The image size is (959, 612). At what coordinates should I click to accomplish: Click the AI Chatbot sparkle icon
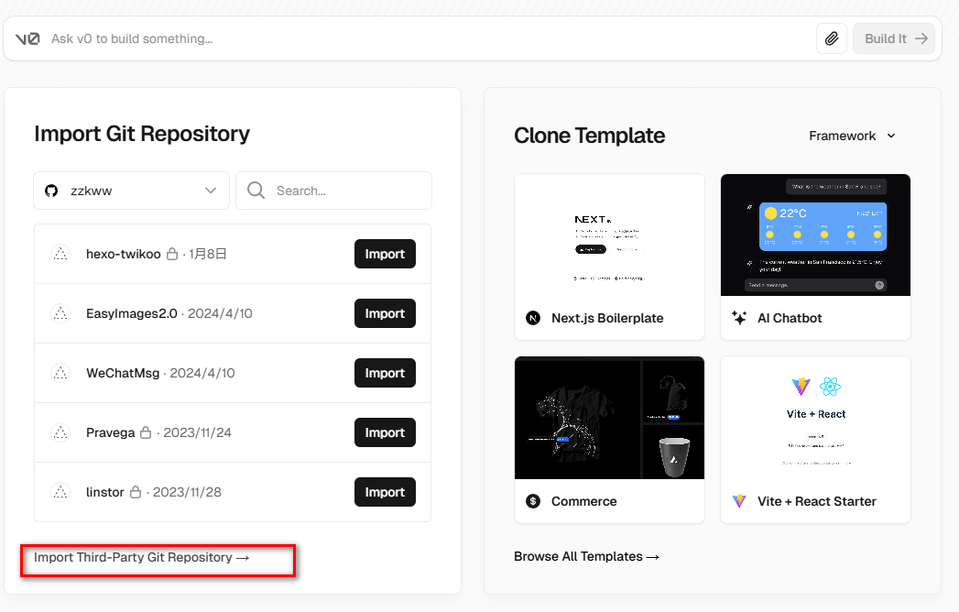(x=739, y=318)
